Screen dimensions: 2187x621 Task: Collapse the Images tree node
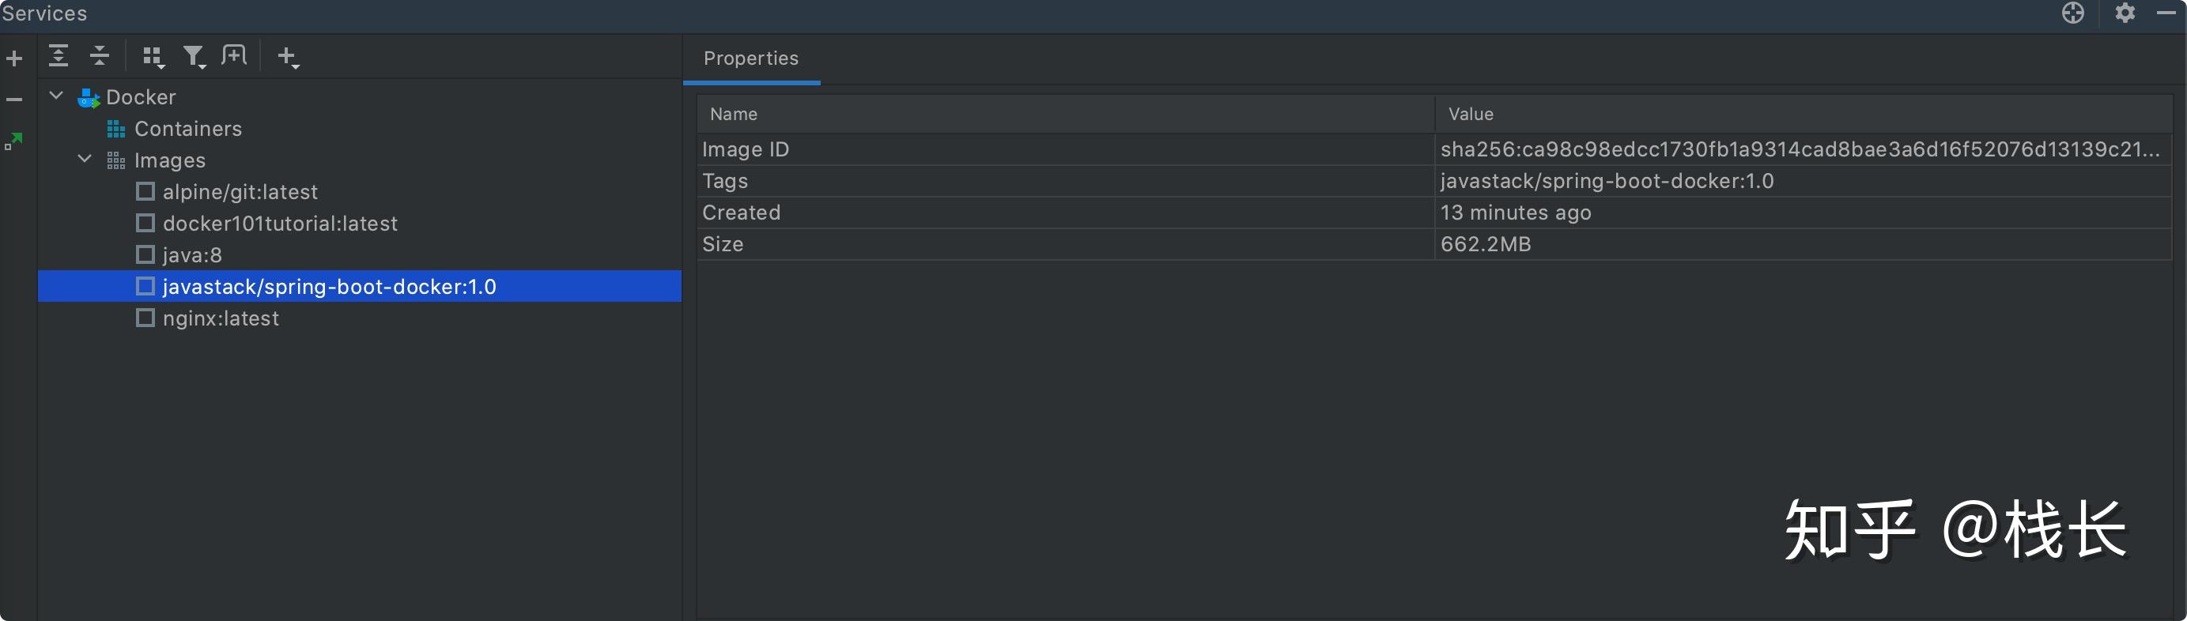[x=85, y=160]
